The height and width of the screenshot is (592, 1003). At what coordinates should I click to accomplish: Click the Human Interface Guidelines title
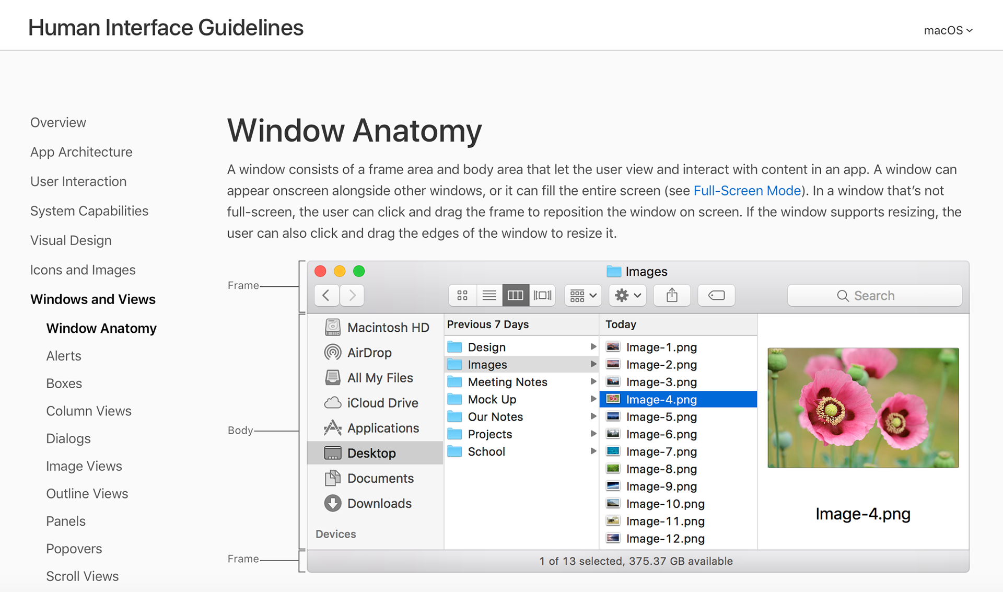[x=166, y=27]
